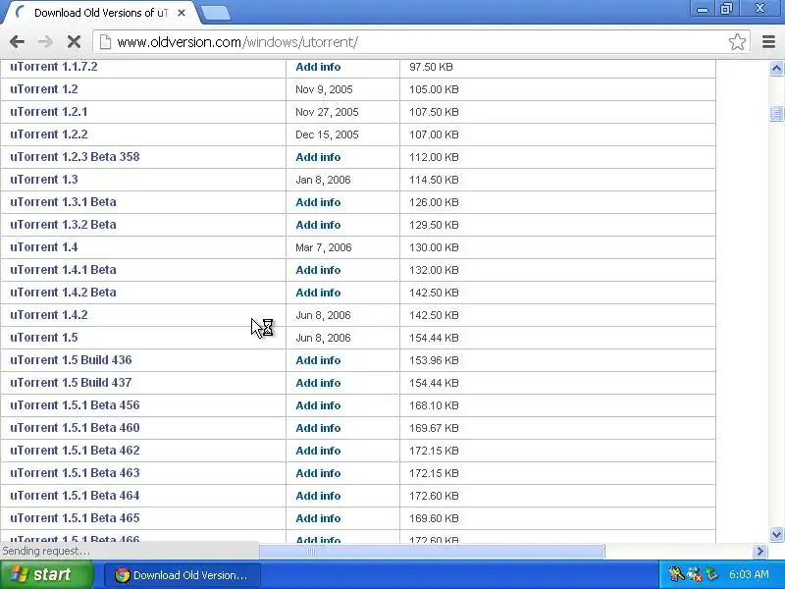Viewport: 785px width, 589px height.
Task: Open a new browser tab
Action: pyautogui.click(x=216, y=13)
